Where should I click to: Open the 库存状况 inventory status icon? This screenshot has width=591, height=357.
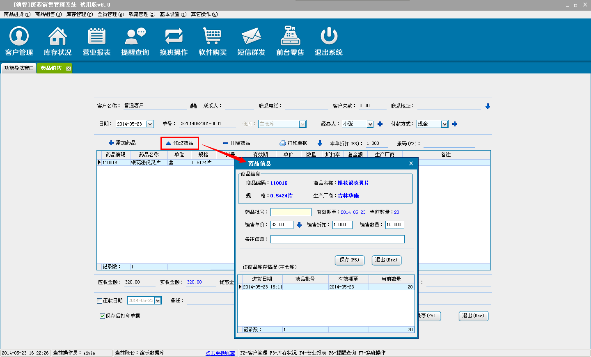coord(57,41)
